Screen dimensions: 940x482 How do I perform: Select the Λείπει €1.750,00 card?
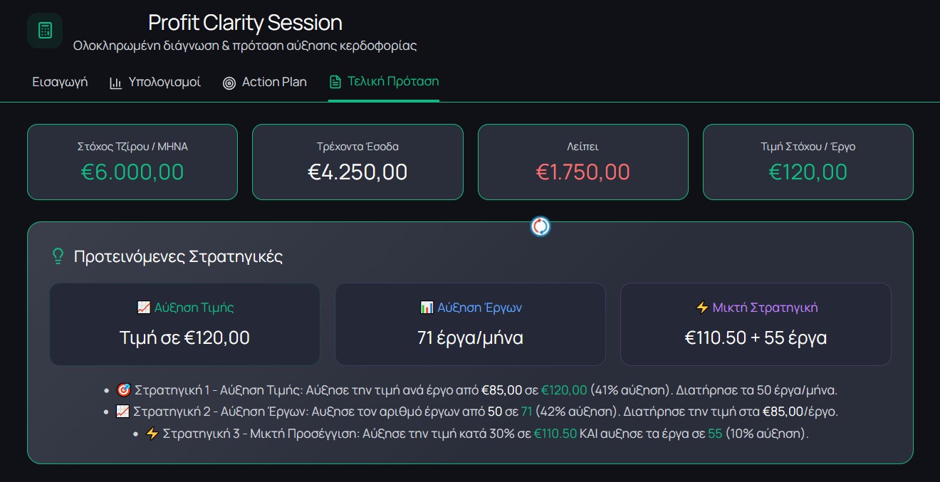583,162
